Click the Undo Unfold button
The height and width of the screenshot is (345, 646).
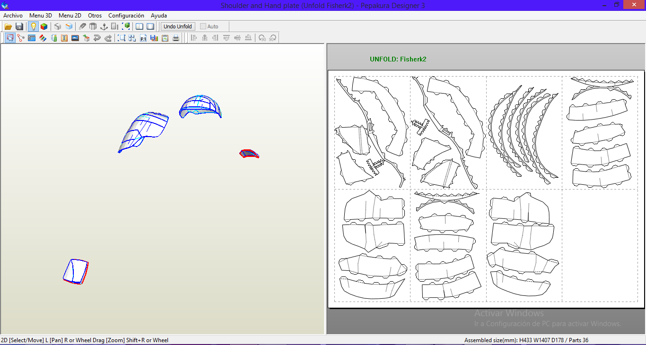pos(178,26)
